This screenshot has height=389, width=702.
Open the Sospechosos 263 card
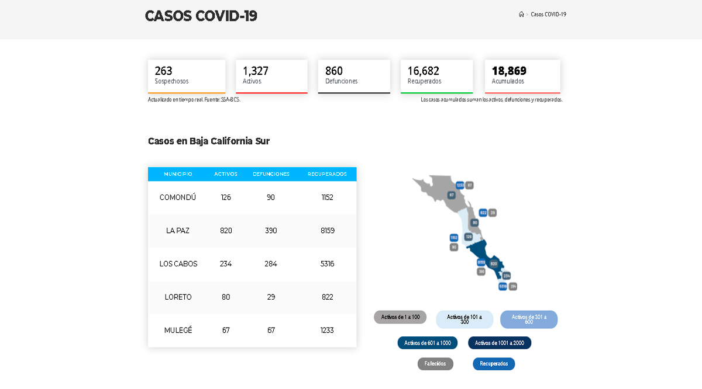(187, 77)
